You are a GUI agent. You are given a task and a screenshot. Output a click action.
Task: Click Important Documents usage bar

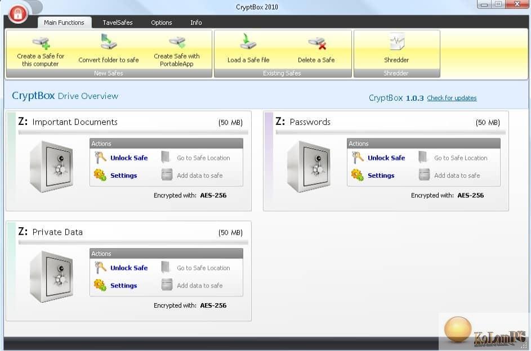(x=133, y=132)
